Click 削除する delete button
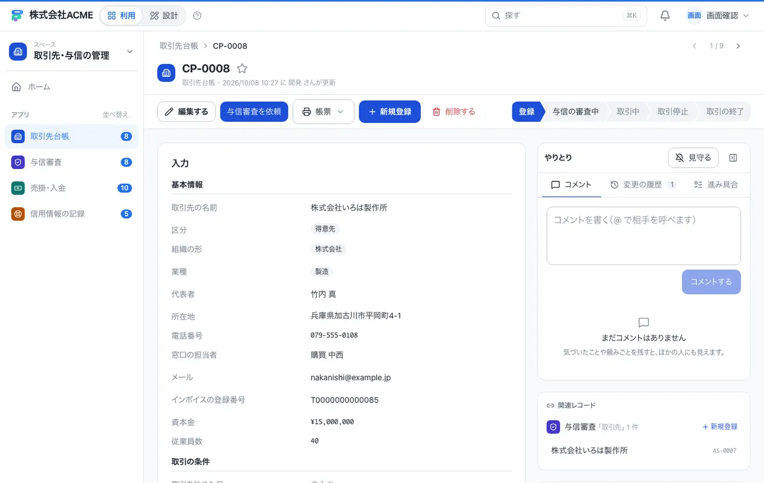The image size is (764, 483). coord(454,112)
